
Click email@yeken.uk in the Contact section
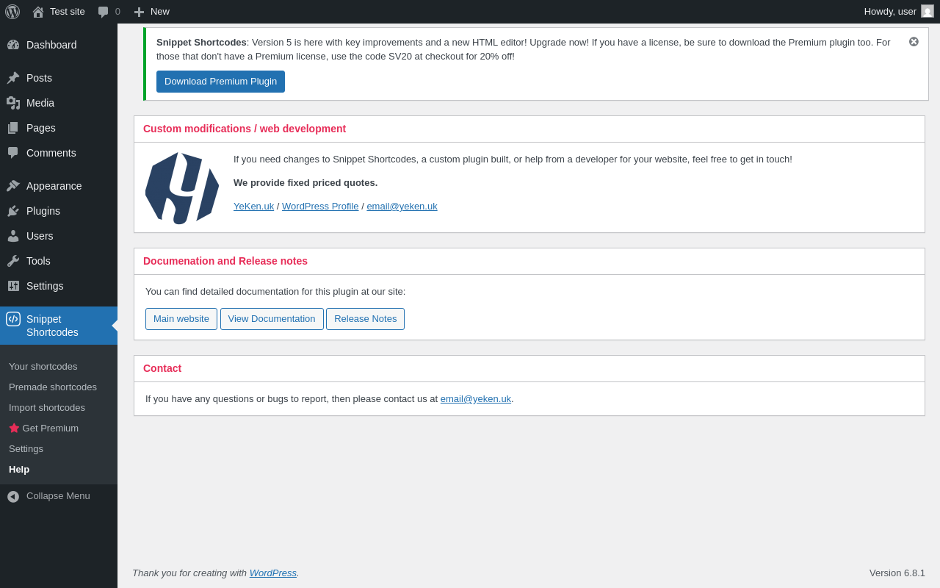click(x=476, y=399)
